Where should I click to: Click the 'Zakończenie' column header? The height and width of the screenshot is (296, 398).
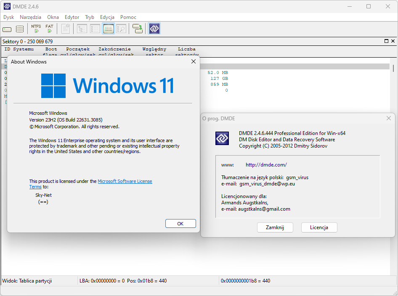click(x=115, y=49)
